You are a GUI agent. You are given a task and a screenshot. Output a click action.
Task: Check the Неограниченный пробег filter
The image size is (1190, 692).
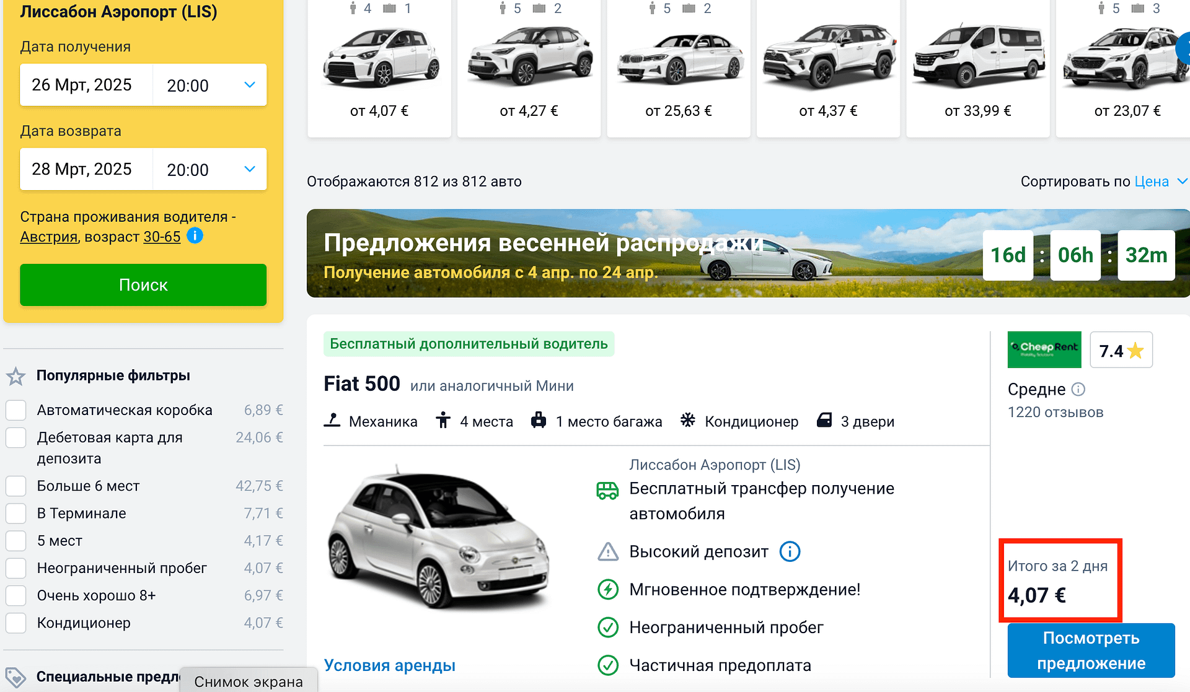pyautogui.click(x=16, y=568)
